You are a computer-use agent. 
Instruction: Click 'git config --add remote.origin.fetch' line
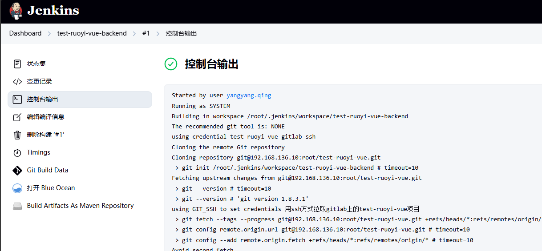coord(324,240)
